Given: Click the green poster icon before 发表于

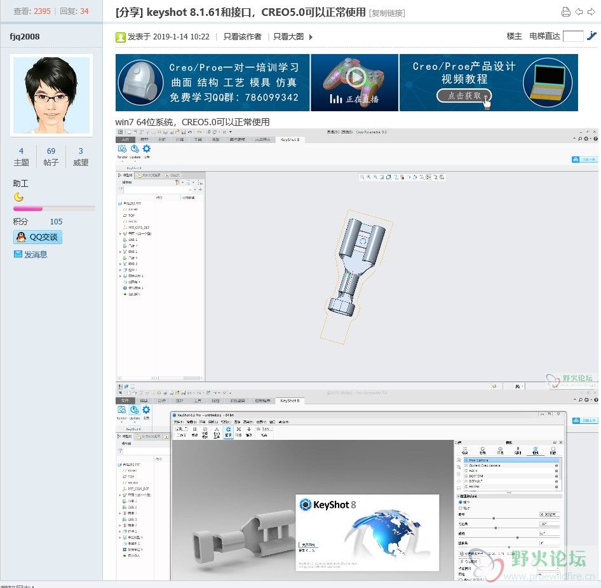Looking at the screenshot, I should [x=120, y=38].
